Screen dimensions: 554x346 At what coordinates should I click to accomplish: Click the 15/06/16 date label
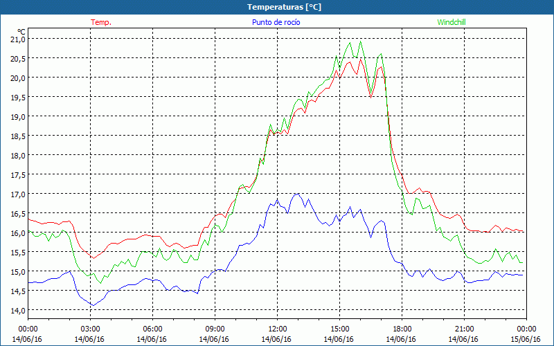(527, 339)
